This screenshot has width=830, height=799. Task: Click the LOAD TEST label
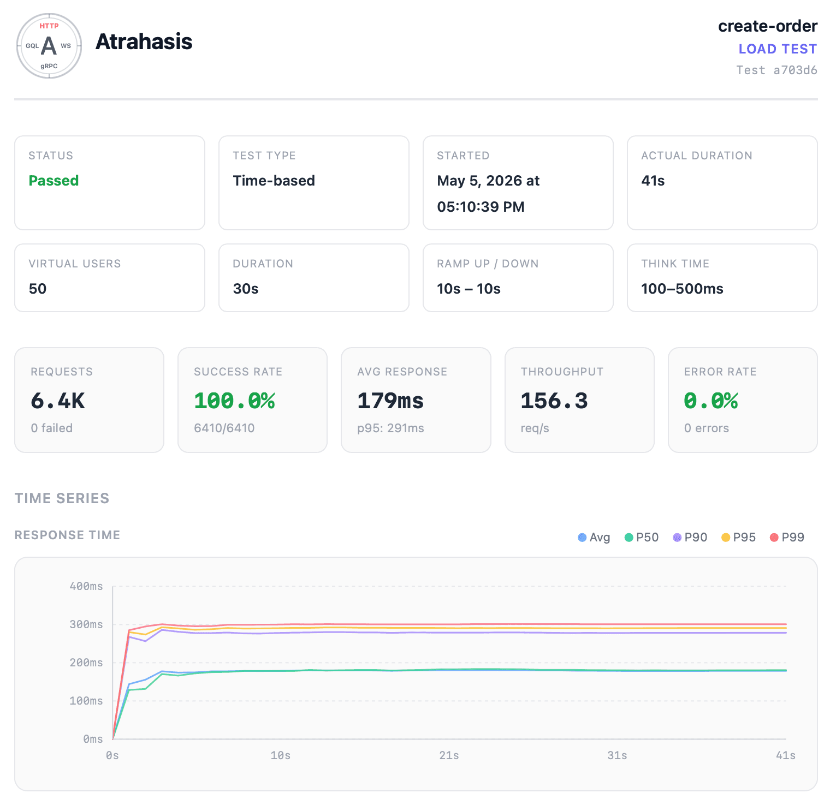coord(778,49)
